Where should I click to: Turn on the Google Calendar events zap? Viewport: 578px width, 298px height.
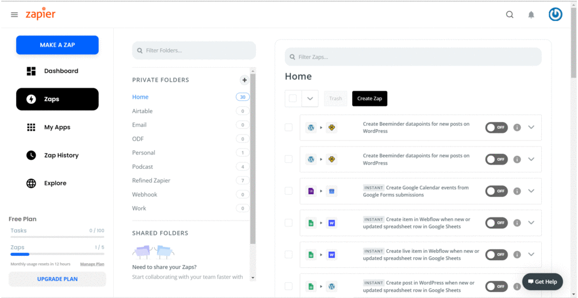coord(496,191)
